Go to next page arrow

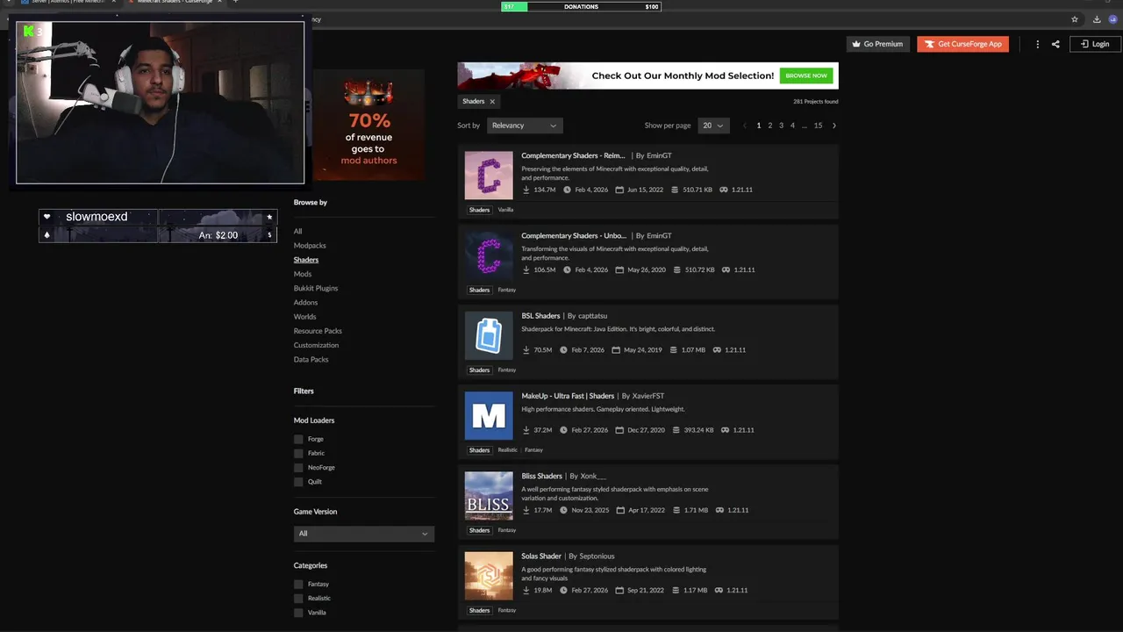[x=833, y=126]
